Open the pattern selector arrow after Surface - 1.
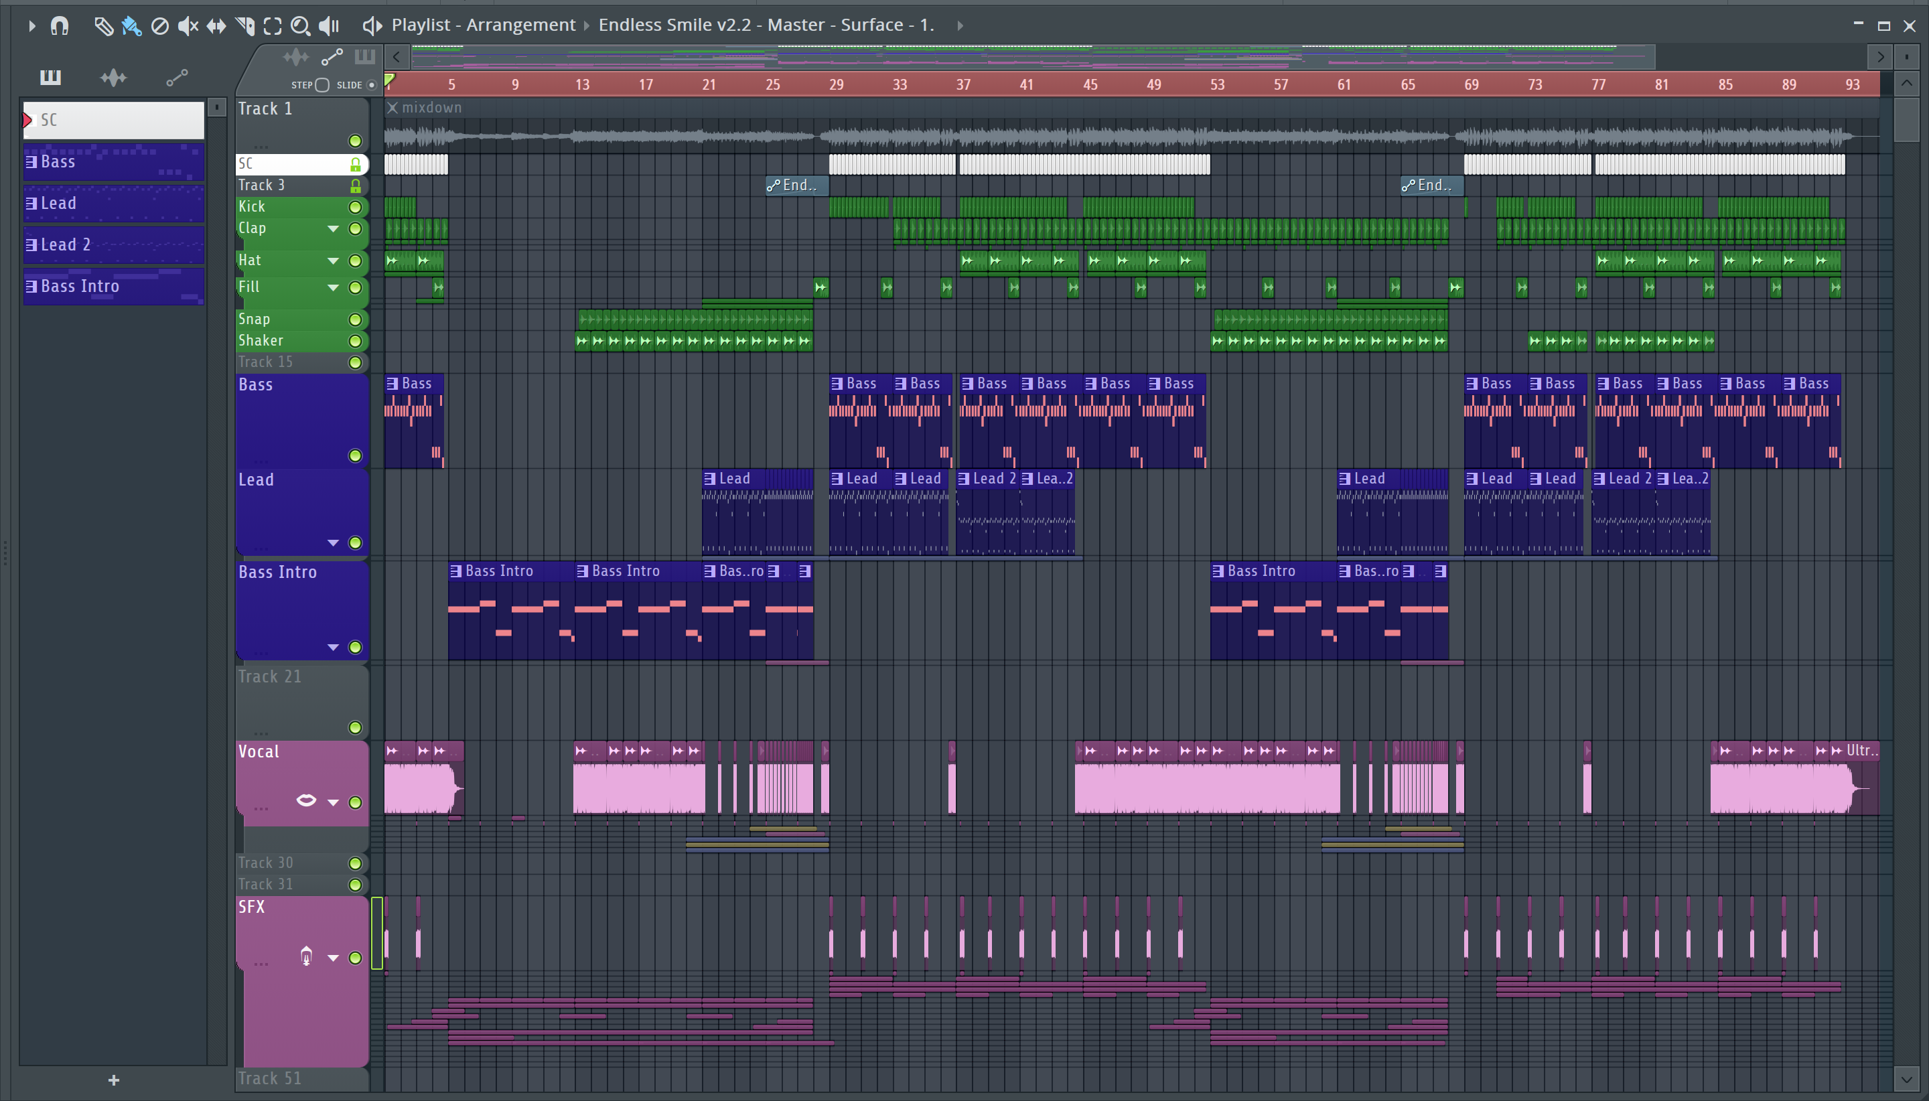Image resolution: width=1929 pixels, height=1101 pixels. pos(960,25)
